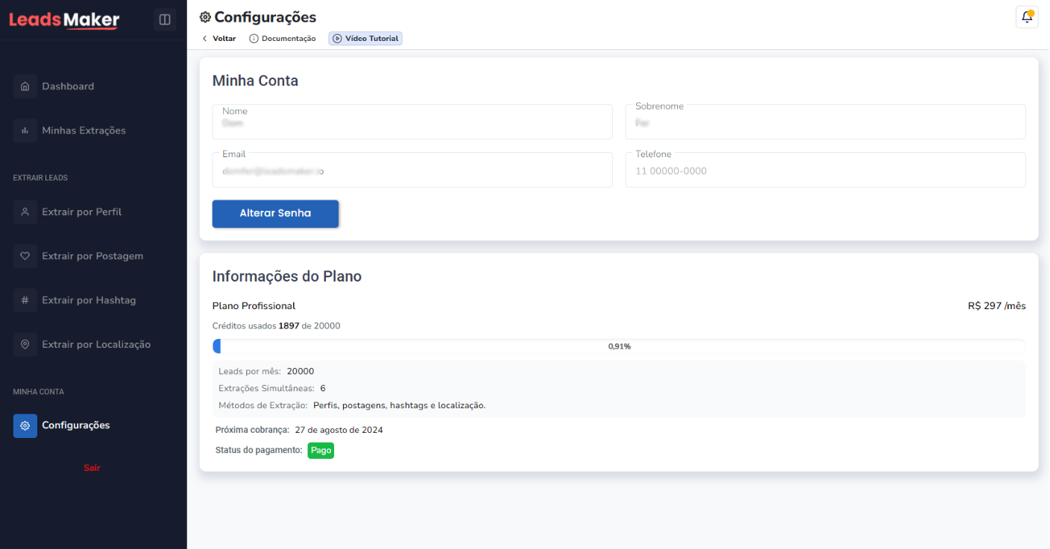Click inside the Telefone input field

pyautogui.click(x=825, y=170)
